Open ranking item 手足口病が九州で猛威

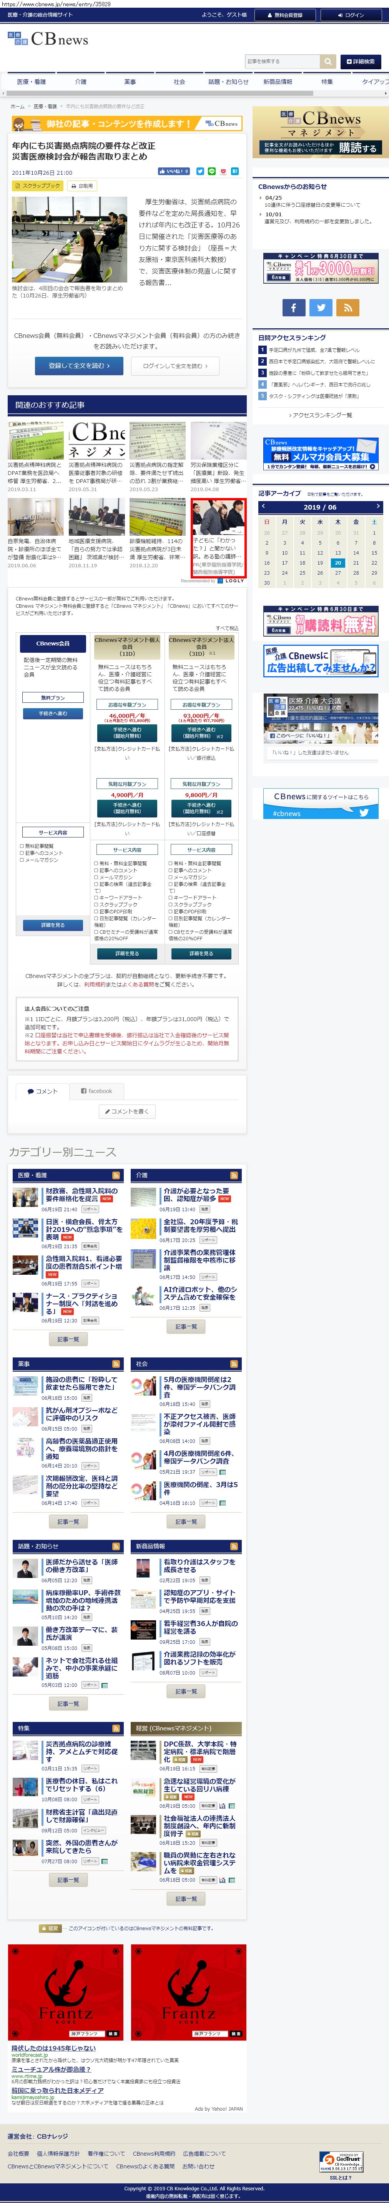(314, 350)
